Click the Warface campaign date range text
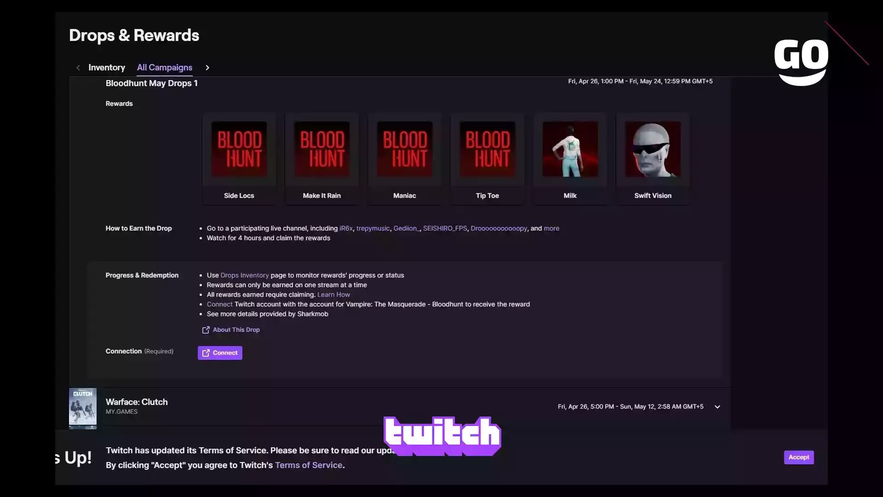Image resolution: width=883 pixels, height=497 pixels. (x=631, y=407)
